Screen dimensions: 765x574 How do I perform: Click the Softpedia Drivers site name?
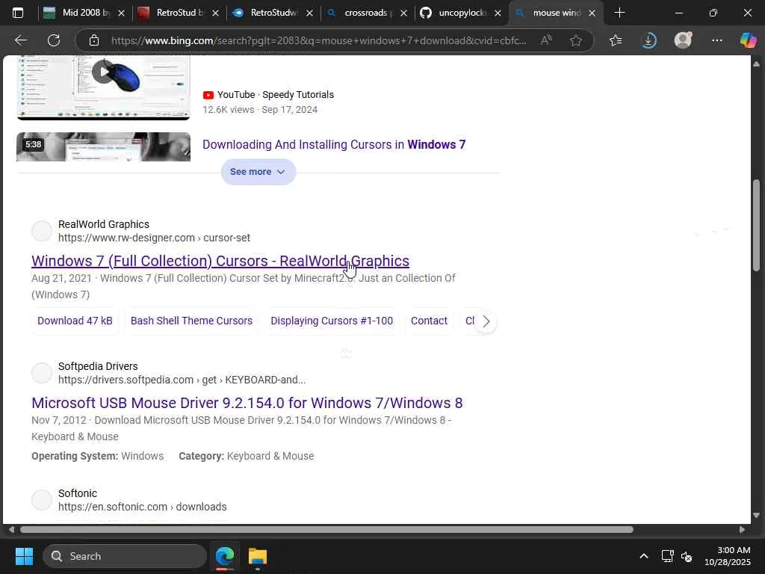[98, 366]
